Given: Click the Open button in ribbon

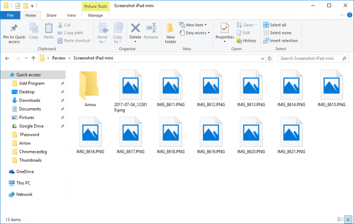Looking at the screenshot, I should point(247,25).
